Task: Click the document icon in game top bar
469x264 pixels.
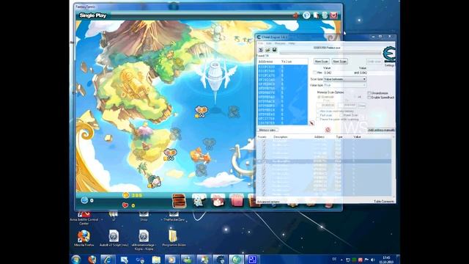Action: [316, 15]
